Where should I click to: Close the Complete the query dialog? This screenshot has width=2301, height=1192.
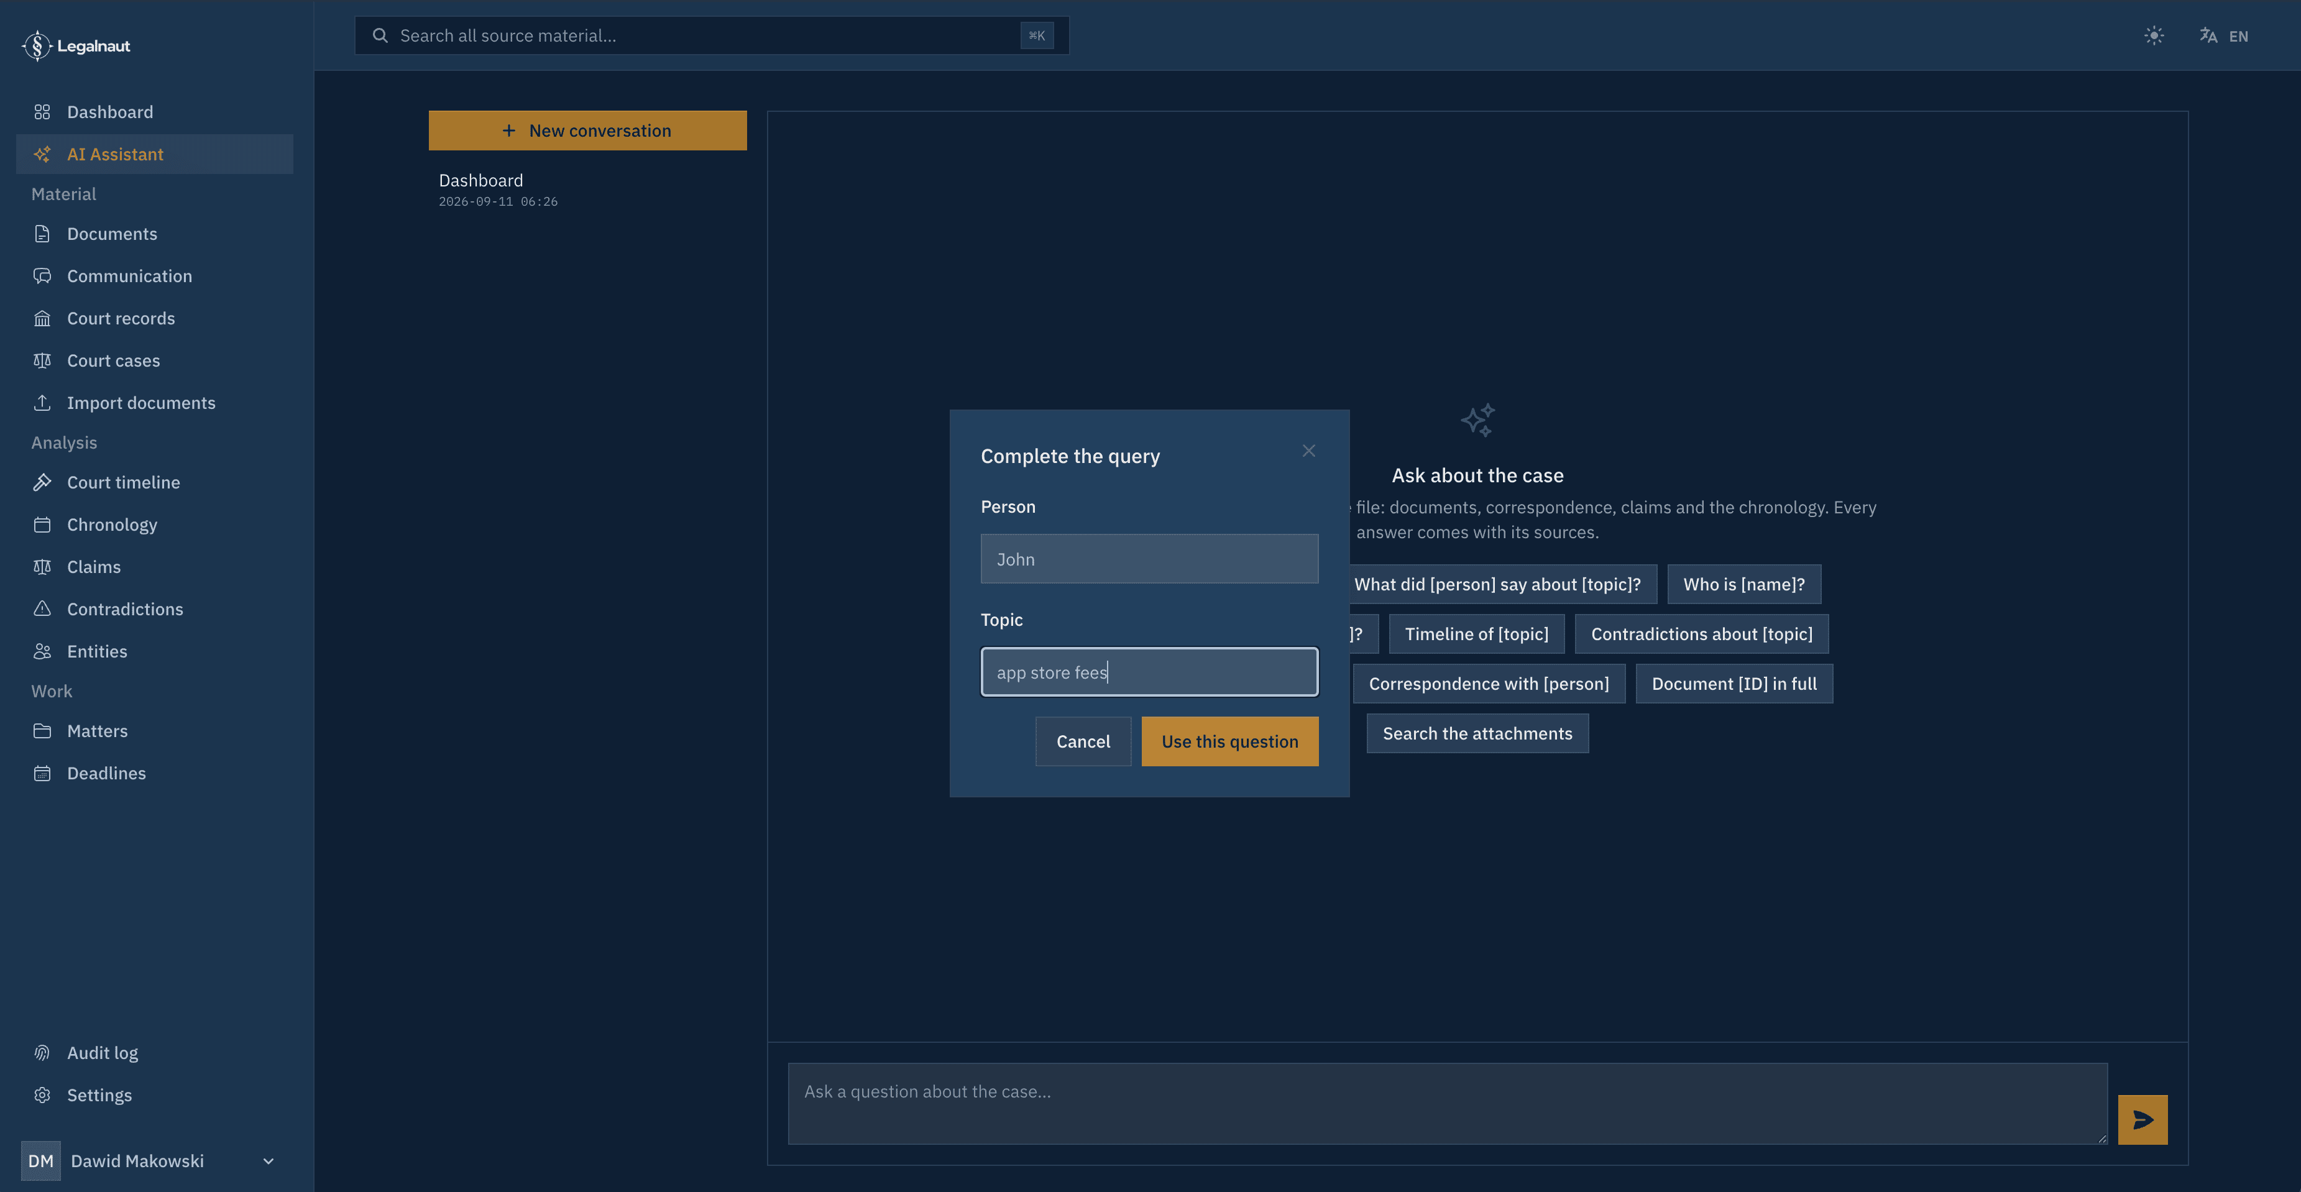pyautogui.click(x=1308, y=451)
